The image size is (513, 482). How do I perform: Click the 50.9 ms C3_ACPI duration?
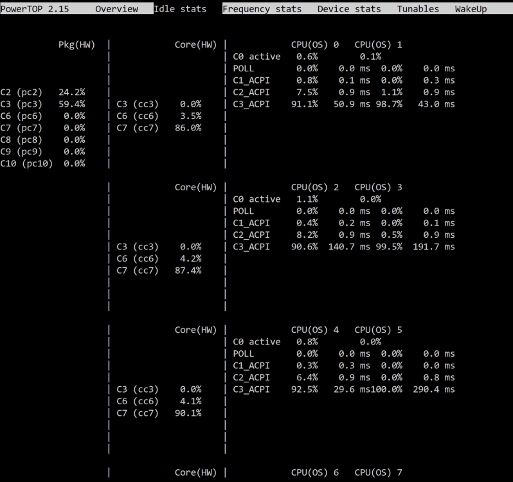[x=352, y=104]
